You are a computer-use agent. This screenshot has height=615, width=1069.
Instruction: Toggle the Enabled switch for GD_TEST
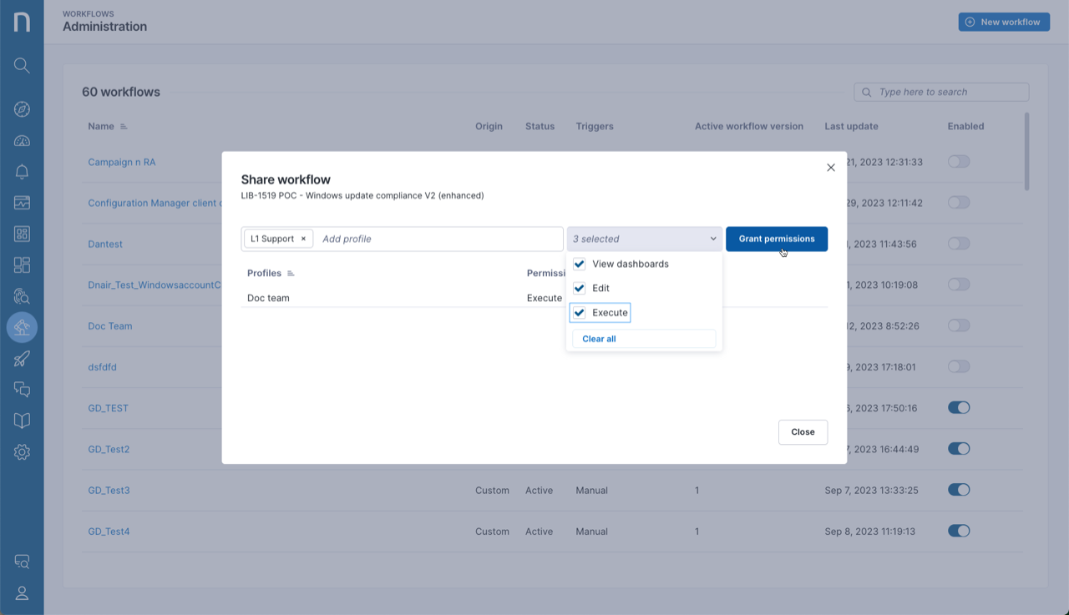(959, 408)
